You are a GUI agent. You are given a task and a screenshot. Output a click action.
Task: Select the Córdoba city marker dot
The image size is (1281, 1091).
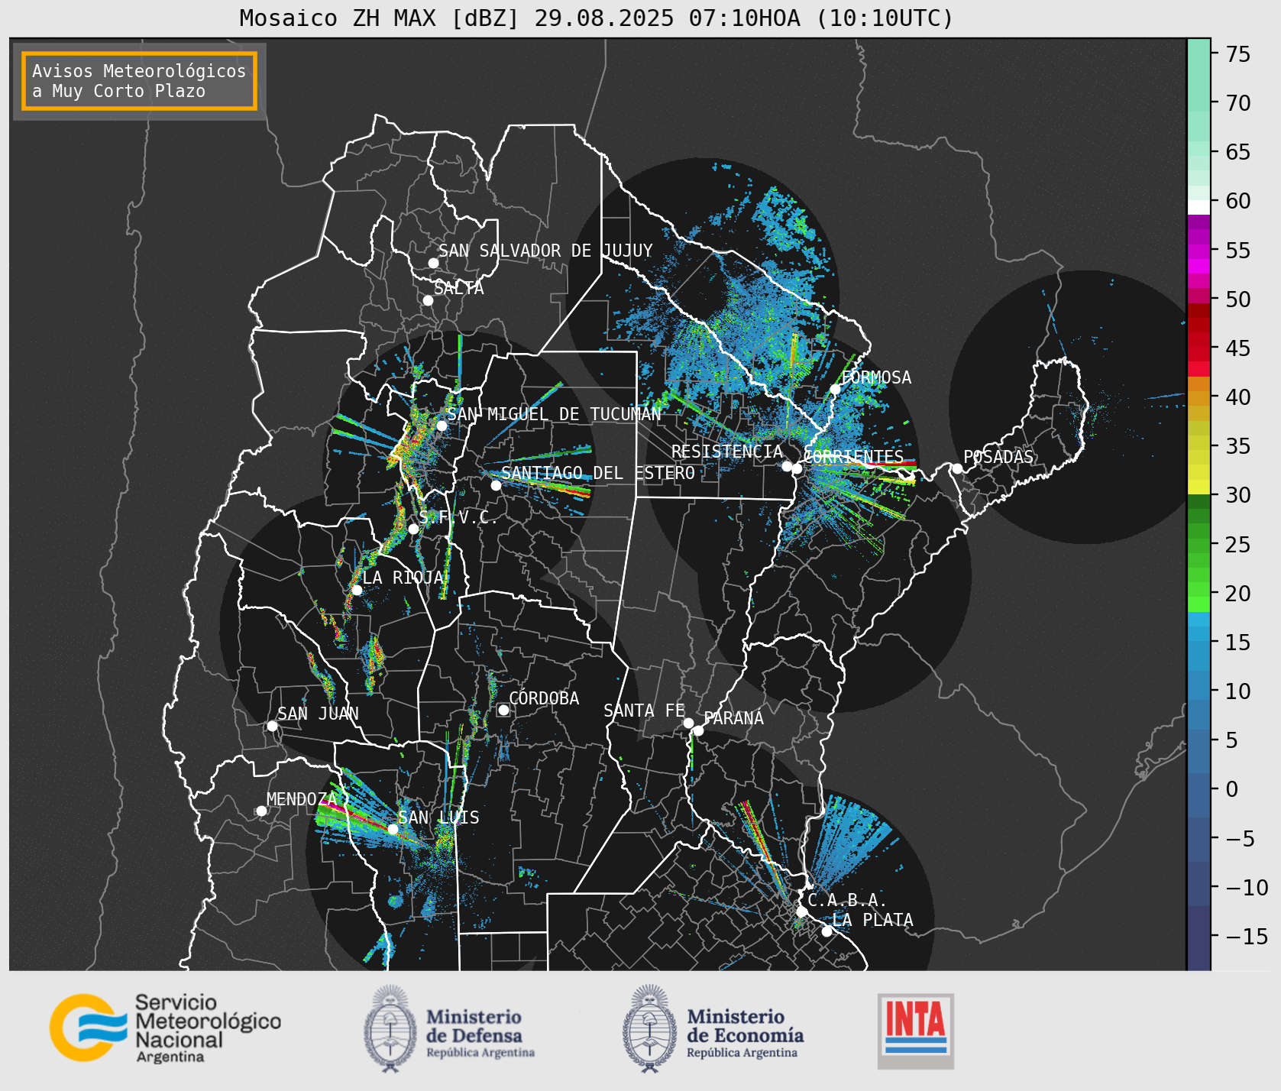(503, 711)
